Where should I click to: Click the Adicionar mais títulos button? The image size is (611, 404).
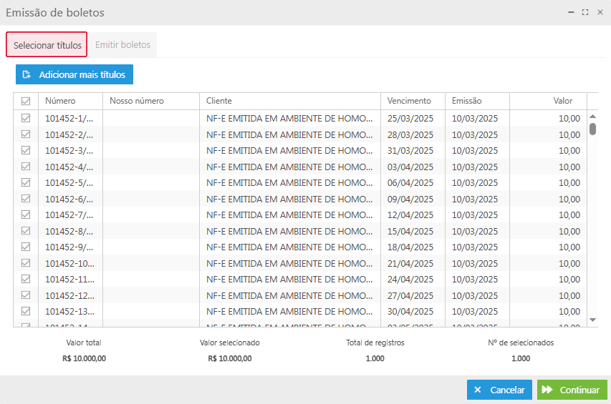(x=74, y=74)
